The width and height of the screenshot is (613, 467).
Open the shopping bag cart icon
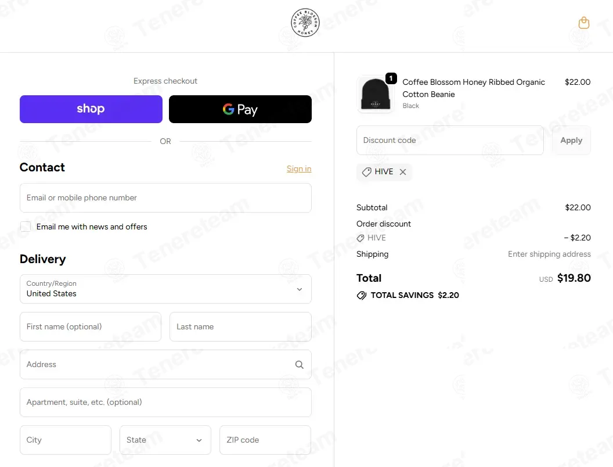[583, 23]
